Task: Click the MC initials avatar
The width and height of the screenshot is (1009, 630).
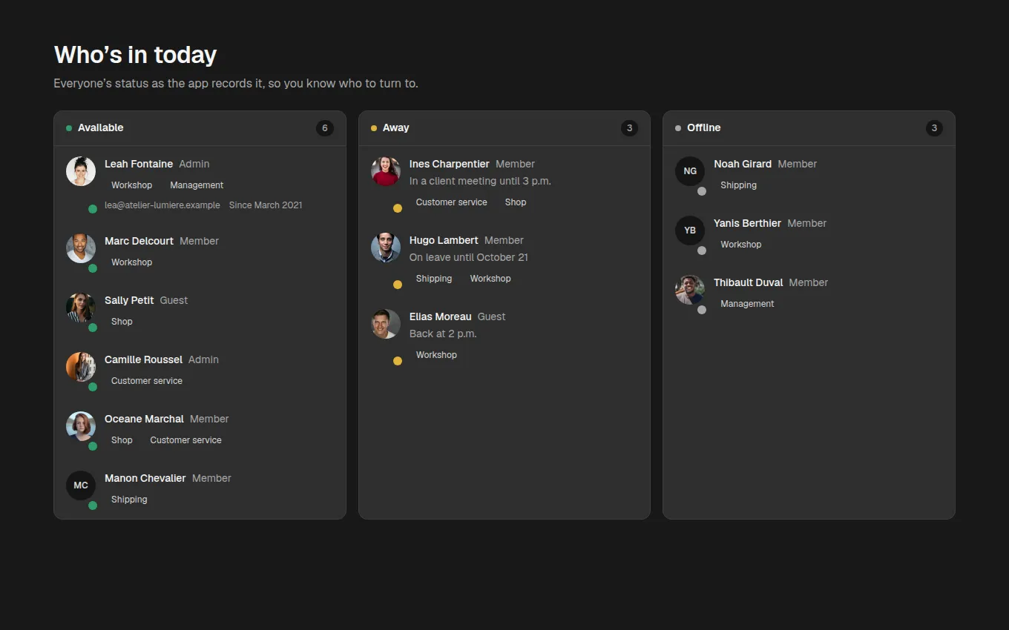Action: (x=81, y=485)
